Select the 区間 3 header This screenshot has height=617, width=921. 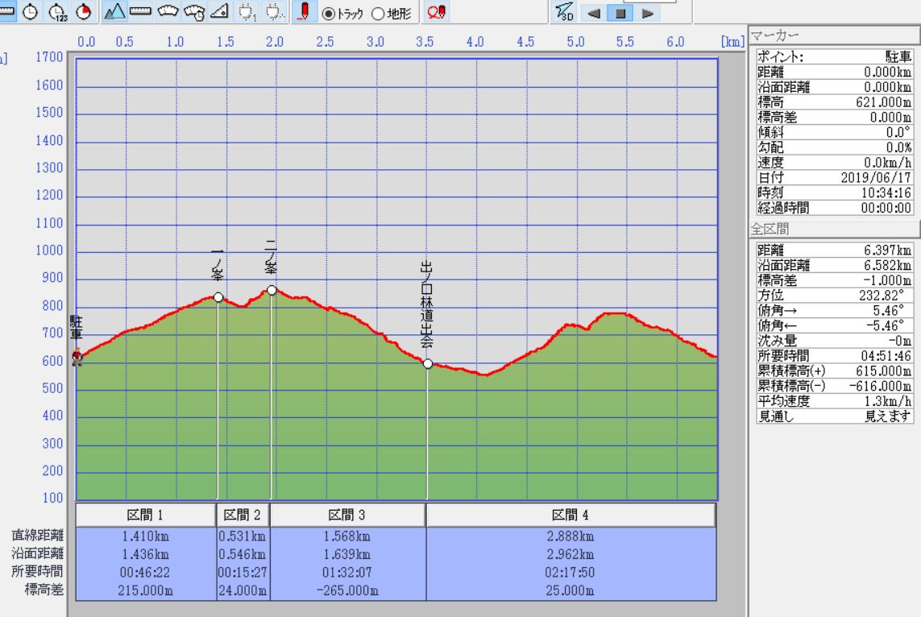tap(347, 515)
